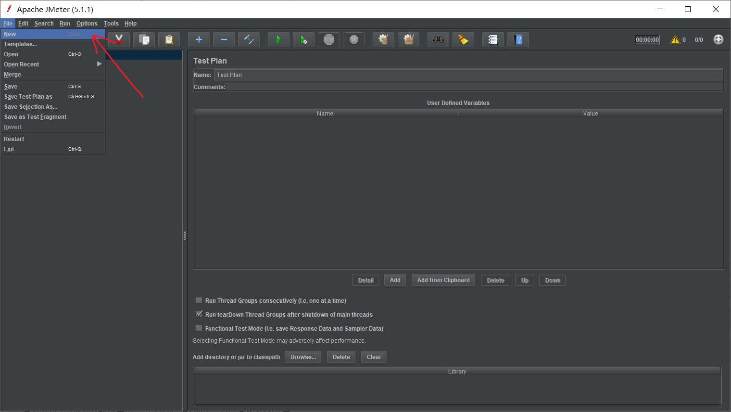The width and height of the screenshot is (731, 412).
Task: Click the 0/0 thread counter
Action: pos(699,40)
